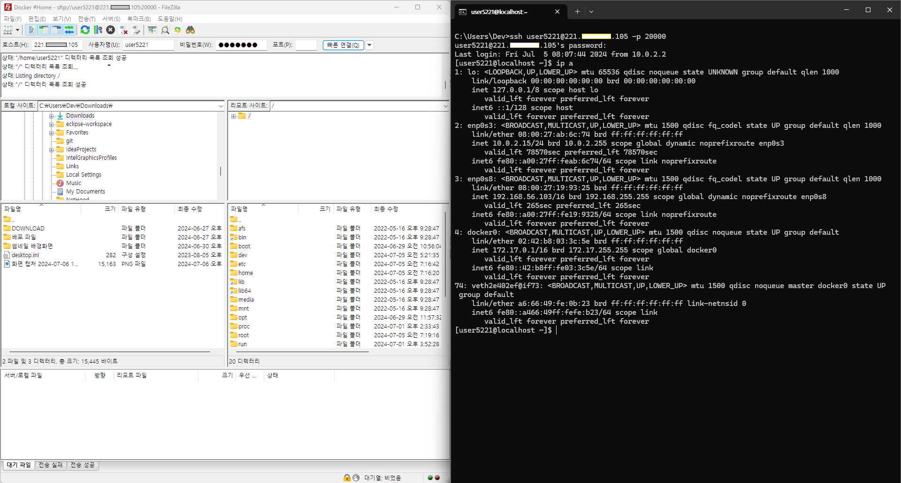Toggle the local directory tree display
Screen dimensions: 901x483
(44, 30)
